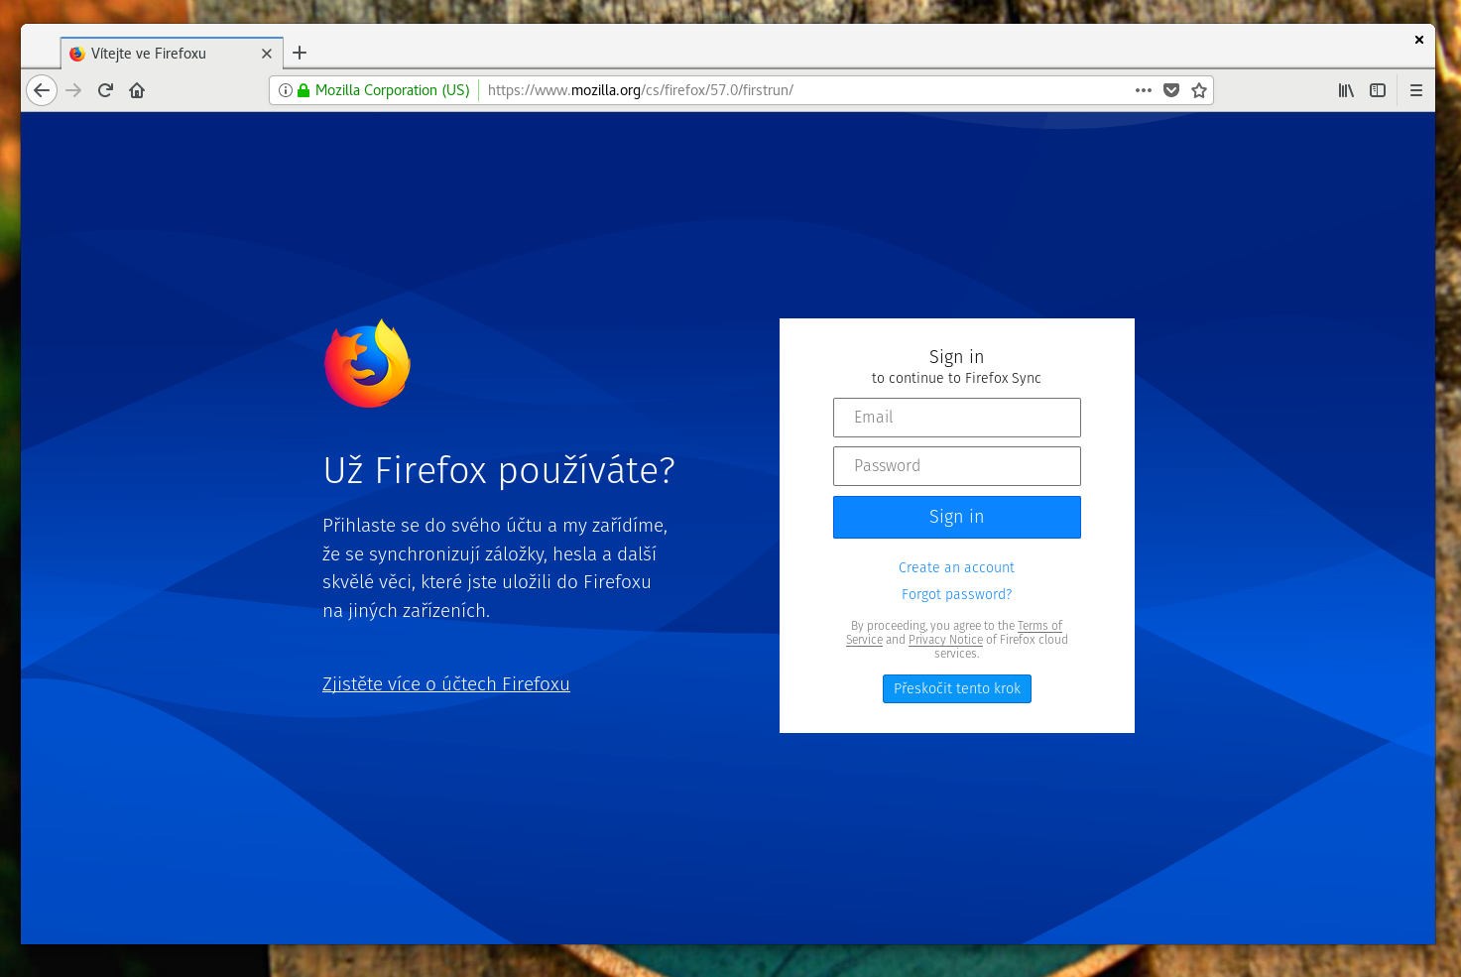The image size is (1461, 977).
Task: Click the Forgot password link
Action: [956, 593]
